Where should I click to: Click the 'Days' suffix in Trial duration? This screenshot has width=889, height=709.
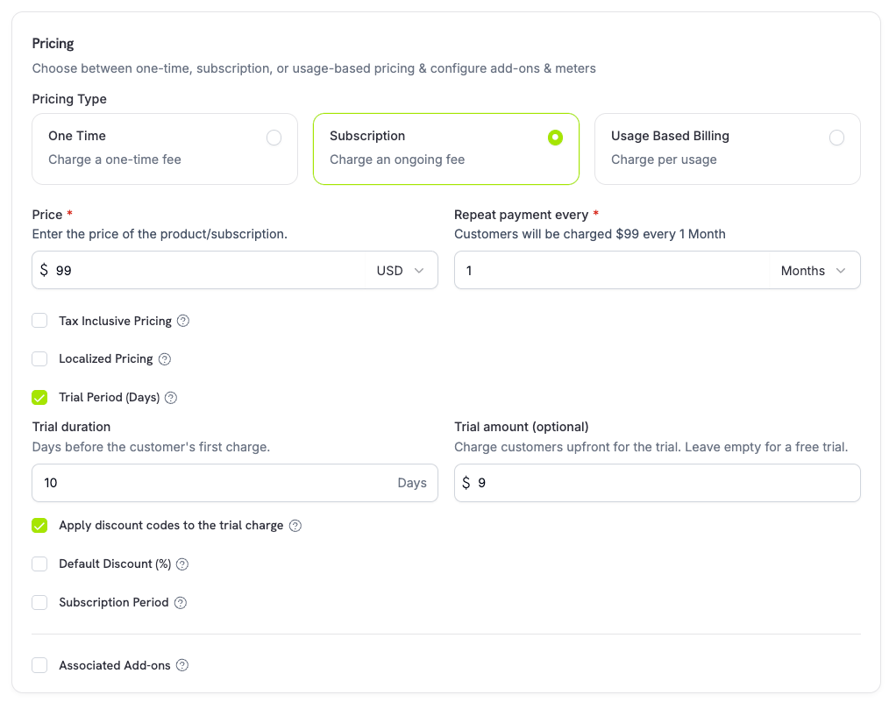pyautogui.click(x=411, y=483)
